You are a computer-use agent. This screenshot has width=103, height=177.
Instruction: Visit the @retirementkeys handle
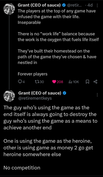35,98
